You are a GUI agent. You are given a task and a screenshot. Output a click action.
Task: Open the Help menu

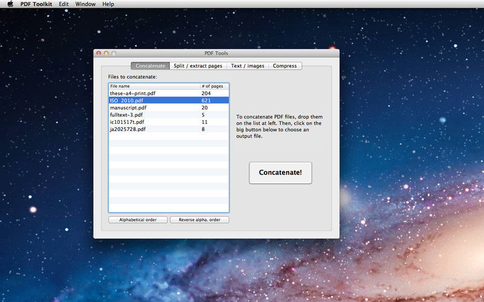pos(108,4)
